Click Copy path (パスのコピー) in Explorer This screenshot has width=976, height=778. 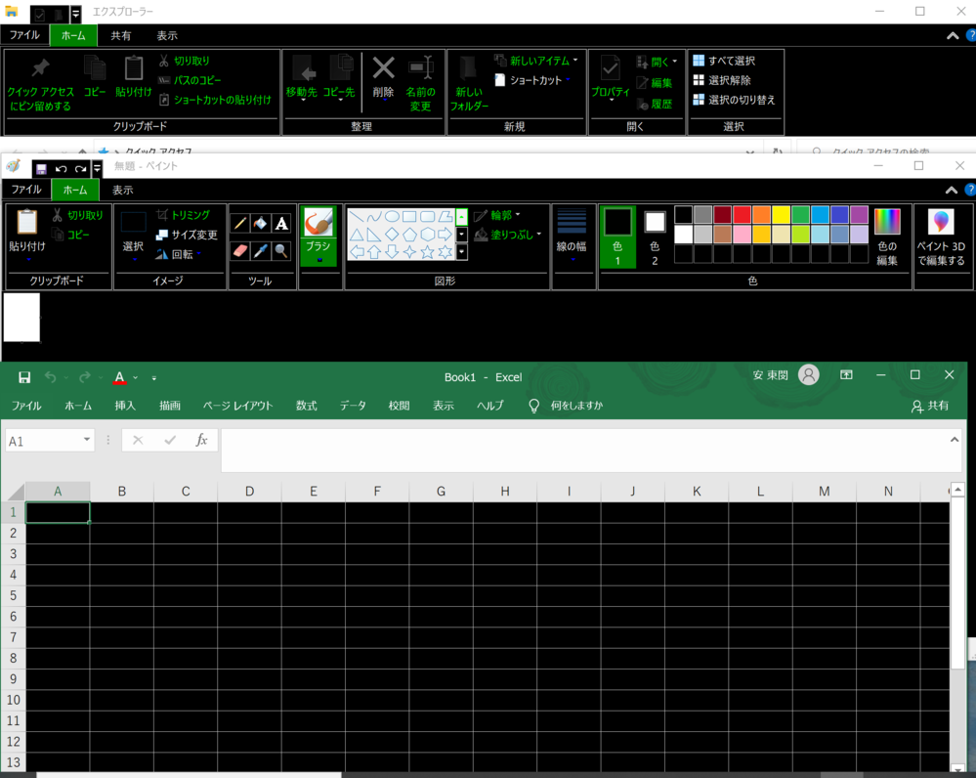click(190, 80)
